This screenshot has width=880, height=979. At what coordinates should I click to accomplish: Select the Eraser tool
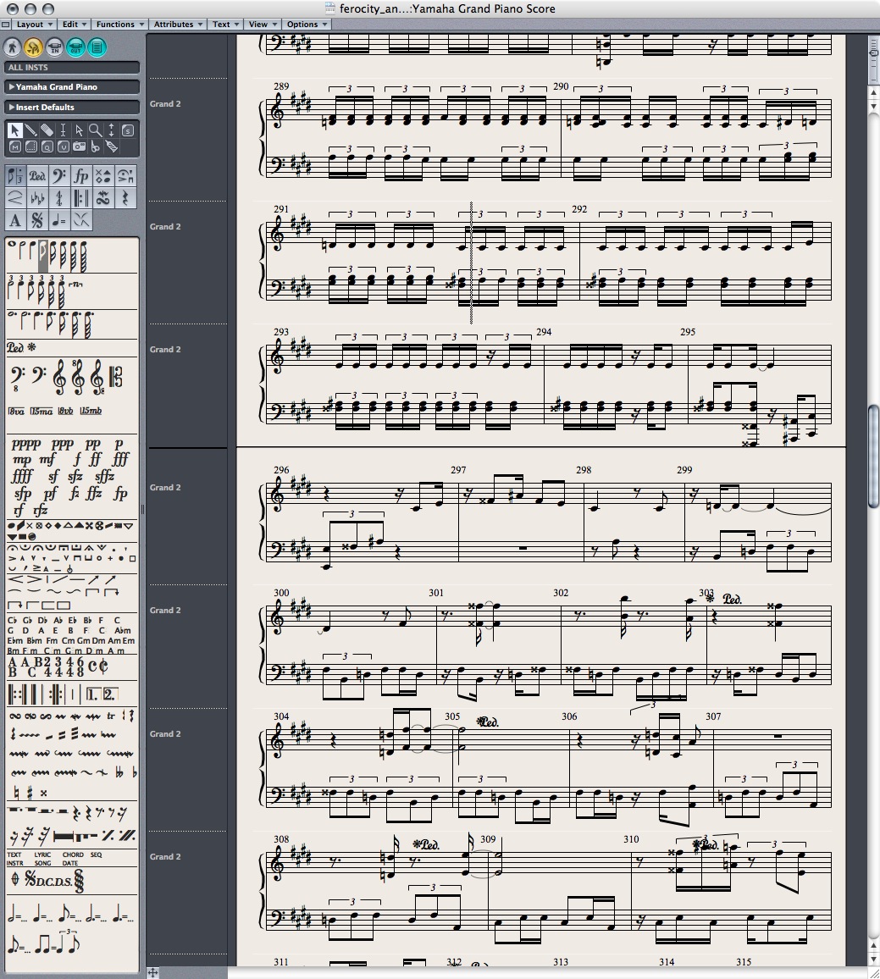coord(47,130)
